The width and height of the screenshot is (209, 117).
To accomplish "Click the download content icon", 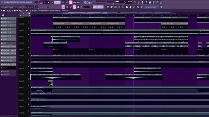I will click(161, 2).
